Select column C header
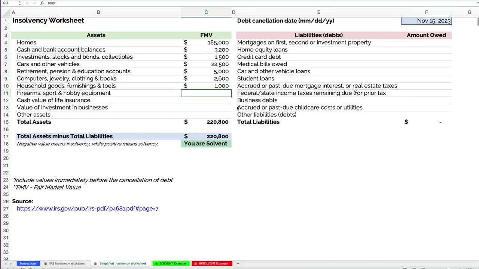This screenshot has width=479, height=269. 206,12
